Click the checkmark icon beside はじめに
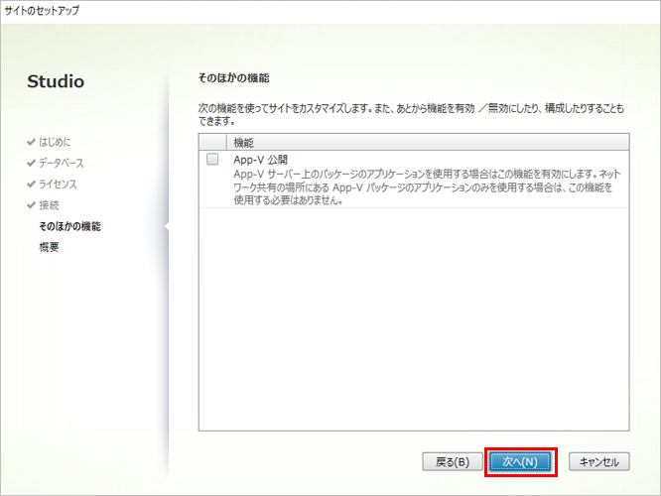The width and height of the screenshot is (661, 496). (31, 142)
